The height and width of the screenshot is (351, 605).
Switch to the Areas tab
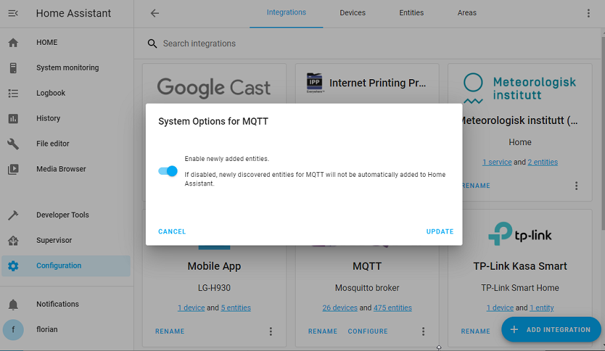[467, 13]
